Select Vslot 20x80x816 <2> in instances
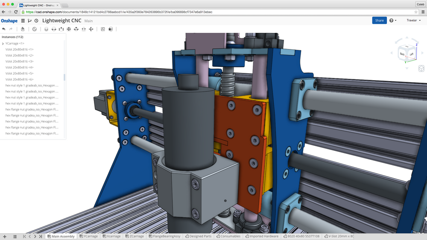This screenshot has height=240, width=427. click(19, 55)
